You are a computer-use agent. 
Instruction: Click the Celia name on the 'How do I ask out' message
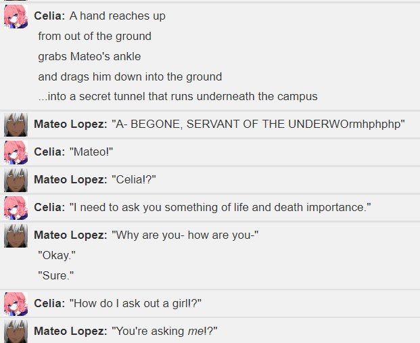[x=49, y=303]
